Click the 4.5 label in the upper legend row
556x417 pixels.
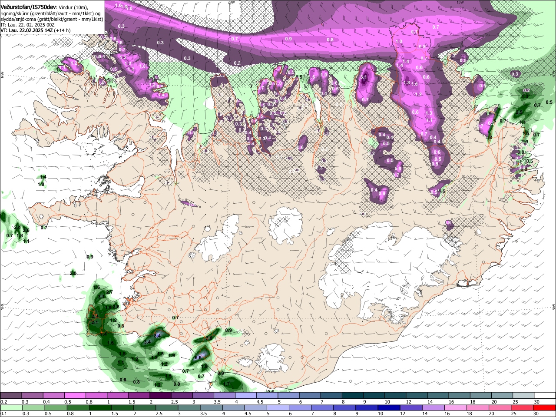[x=260, y=402]
